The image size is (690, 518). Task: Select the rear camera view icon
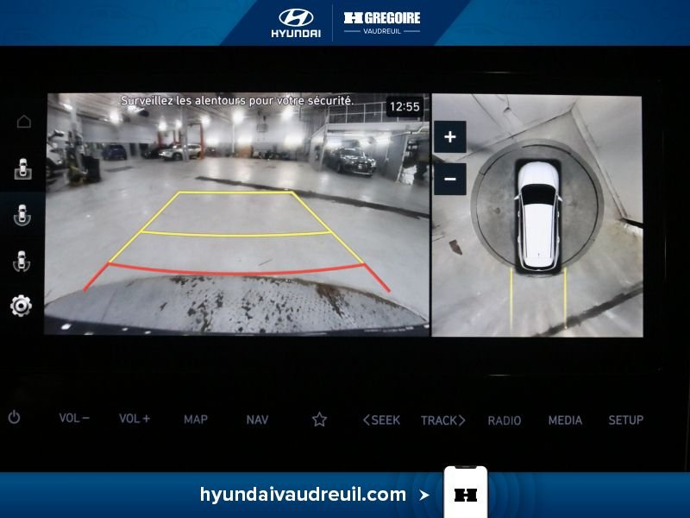[x=23, y=169]
